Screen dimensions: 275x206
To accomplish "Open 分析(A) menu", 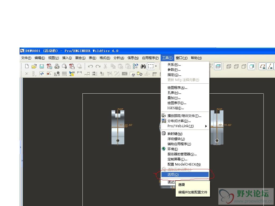I will pyautogui.click(x=119, y=58).
